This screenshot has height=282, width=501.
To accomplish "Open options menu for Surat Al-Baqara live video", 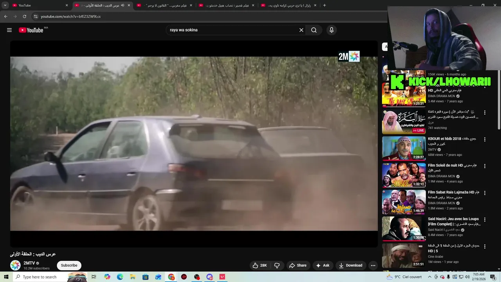I will click(x=485, y=112).
